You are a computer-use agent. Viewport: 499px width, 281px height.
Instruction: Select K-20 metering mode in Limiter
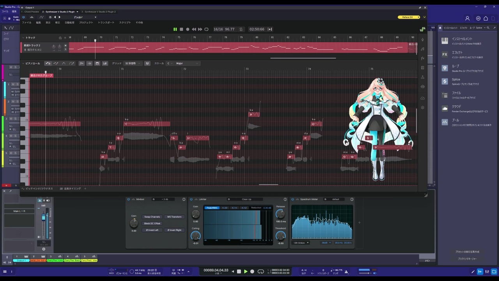click(225, 208)
